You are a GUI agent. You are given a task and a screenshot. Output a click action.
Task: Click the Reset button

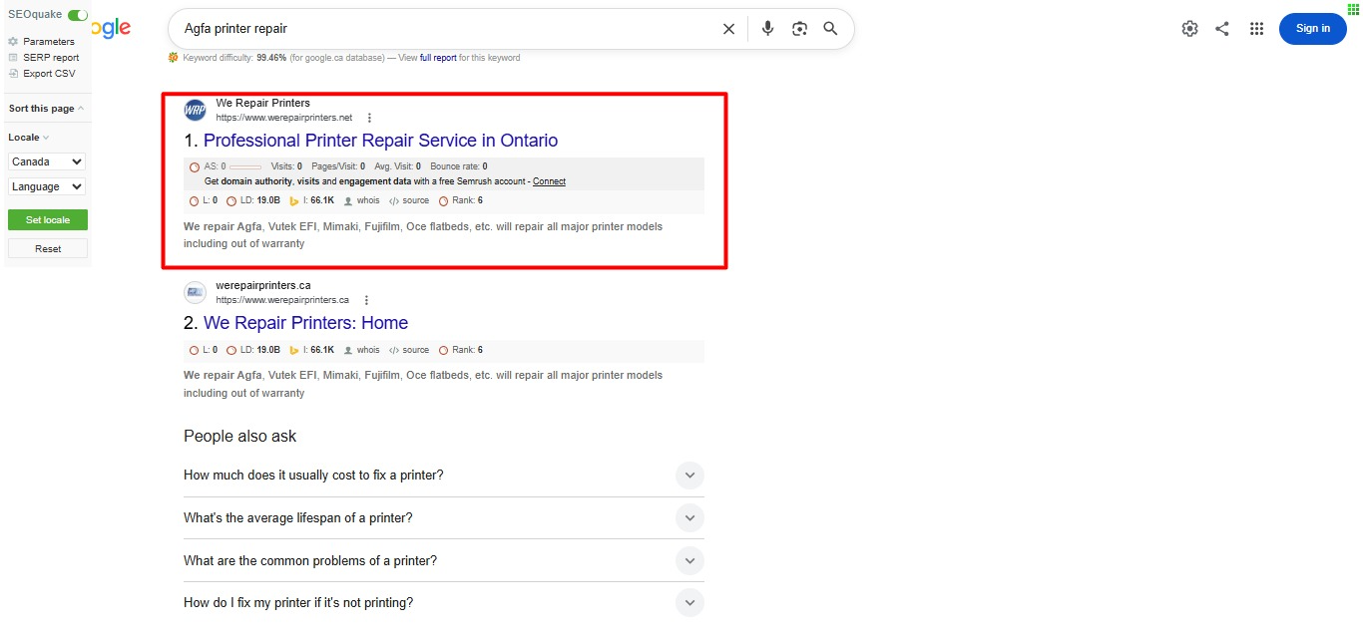48,248
